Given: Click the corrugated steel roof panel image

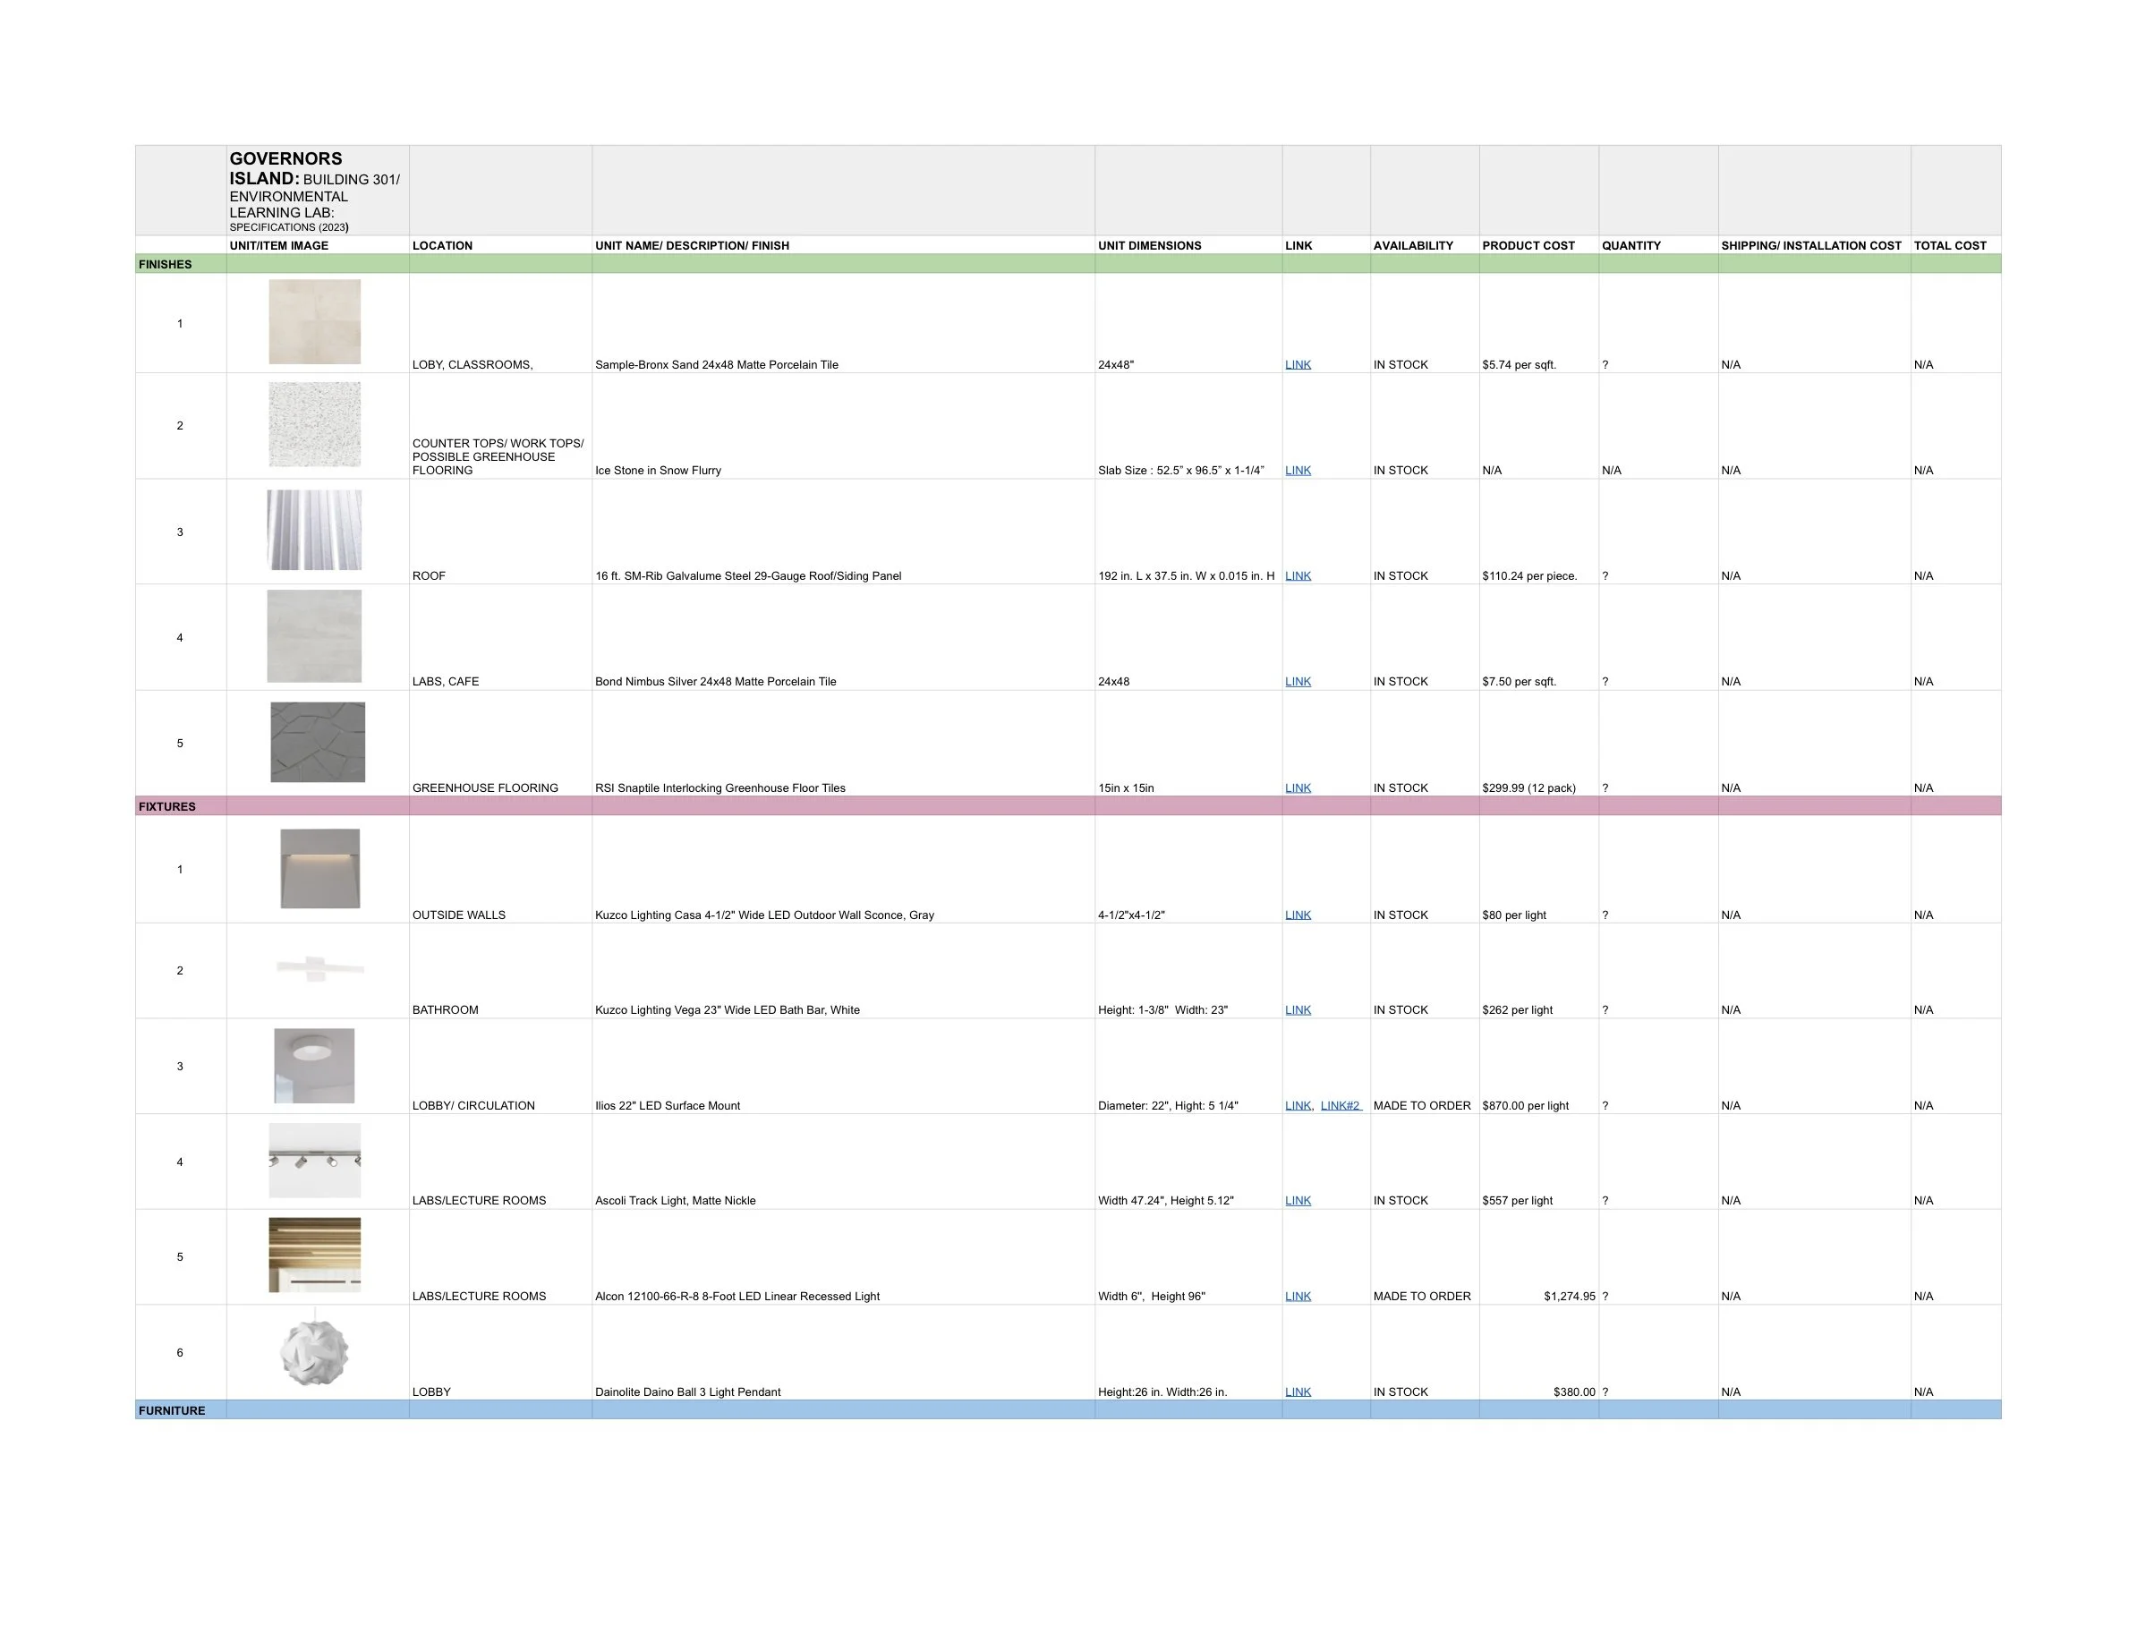Looking at the screenshot, I should point(314,531).
